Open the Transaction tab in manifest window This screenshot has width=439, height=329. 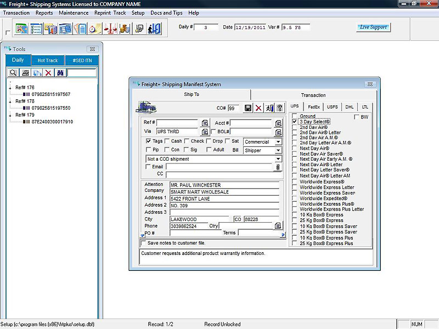(x=313, y=95)
